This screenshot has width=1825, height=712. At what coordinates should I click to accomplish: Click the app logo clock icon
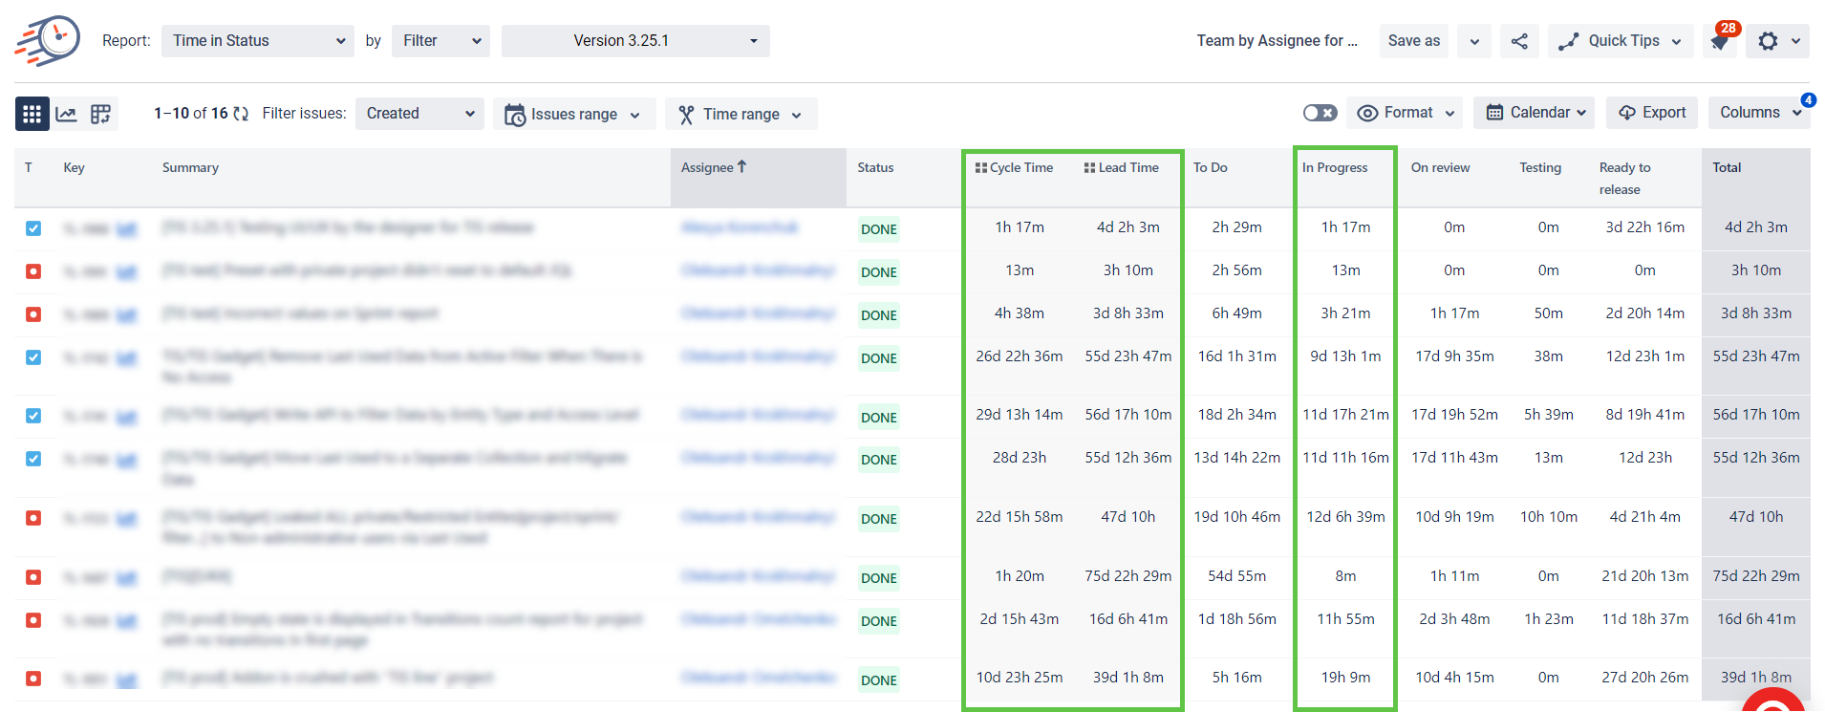[49, 40]
